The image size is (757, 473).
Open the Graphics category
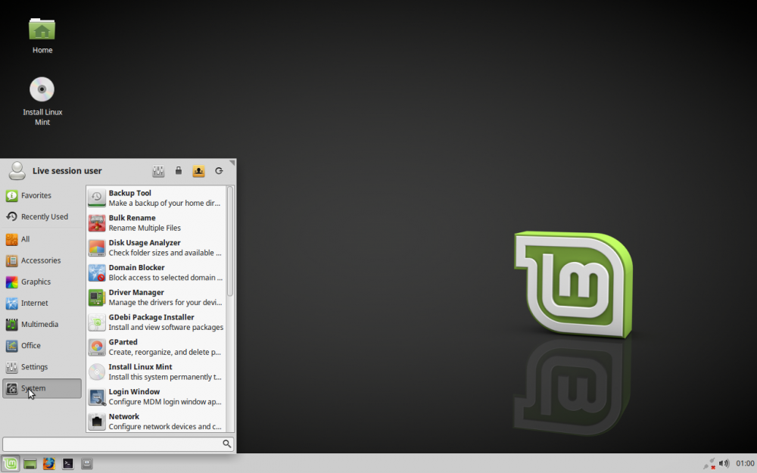pos(42,282)
